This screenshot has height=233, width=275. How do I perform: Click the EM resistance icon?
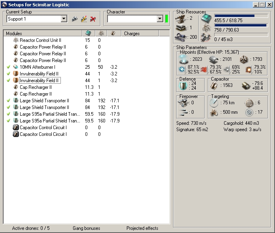[x=182, y=70]
